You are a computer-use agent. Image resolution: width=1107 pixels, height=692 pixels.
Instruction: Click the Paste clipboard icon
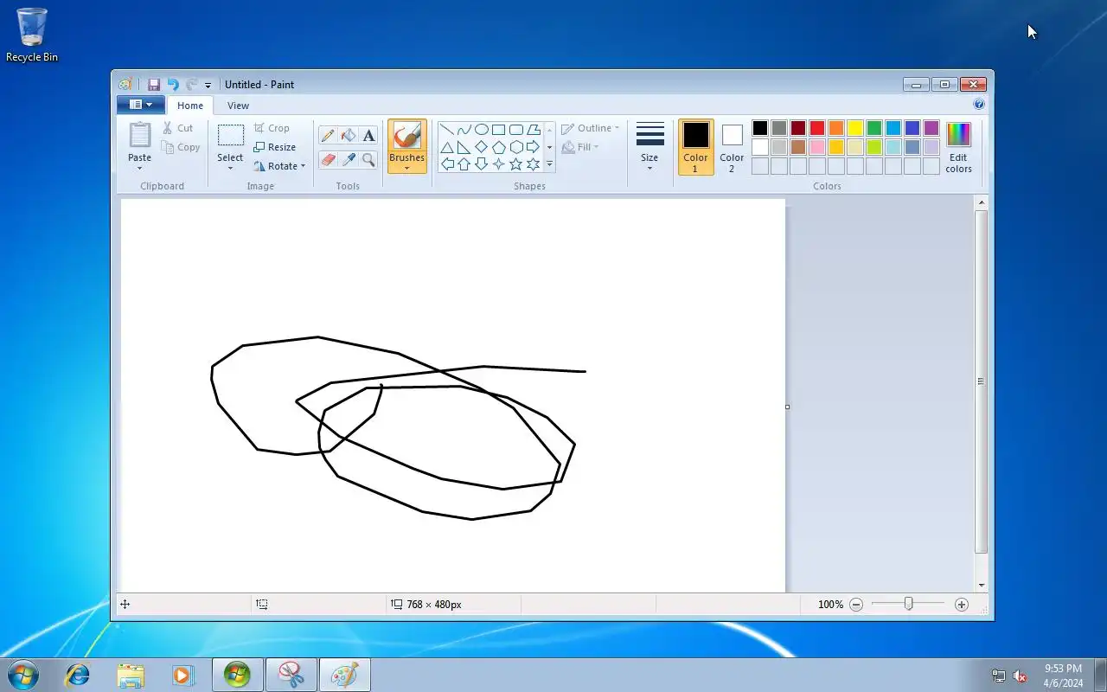coord(139,136)
